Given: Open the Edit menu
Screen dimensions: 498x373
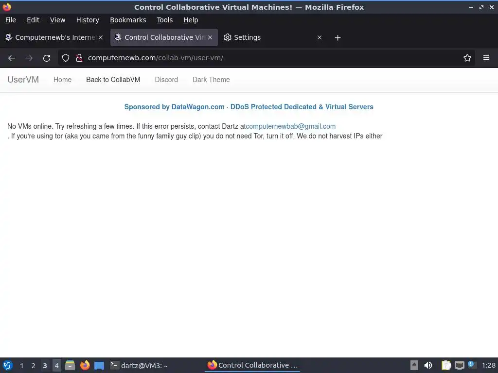Looking at the screenshot, I should pyautogui.click(x=33, y=20).
